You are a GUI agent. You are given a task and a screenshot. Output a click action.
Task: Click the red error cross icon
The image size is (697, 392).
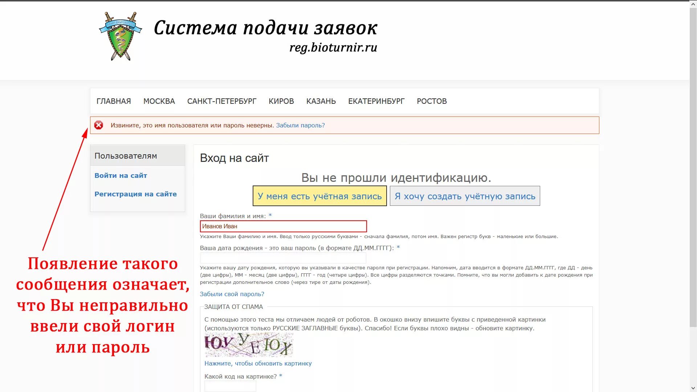[x=98, y=125]
